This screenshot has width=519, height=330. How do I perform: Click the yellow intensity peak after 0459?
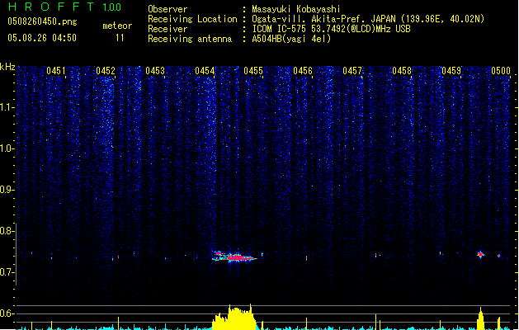click(x=480, y=318)
